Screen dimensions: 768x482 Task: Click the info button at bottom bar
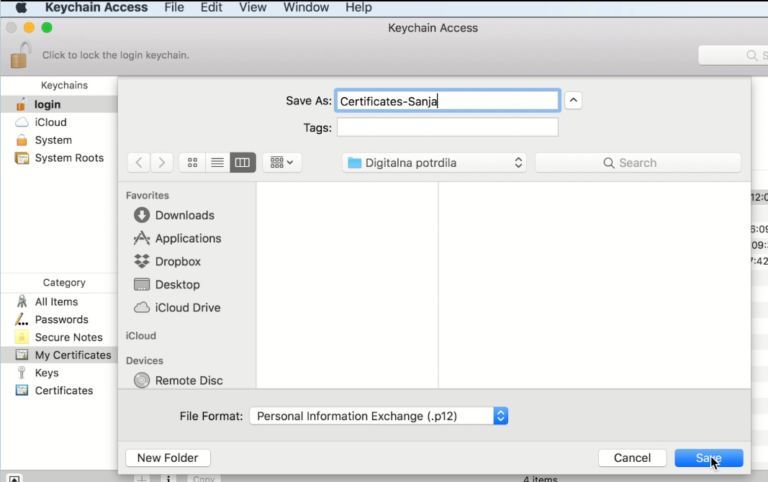click(x=168, y=478)
